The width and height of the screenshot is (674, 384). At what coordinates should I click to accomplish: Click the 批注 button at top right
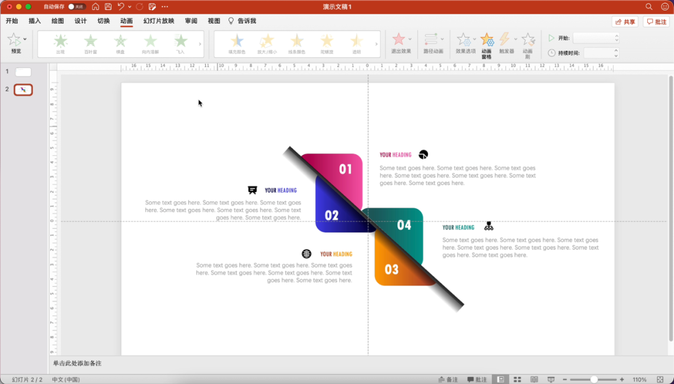(x=656, y=22)
